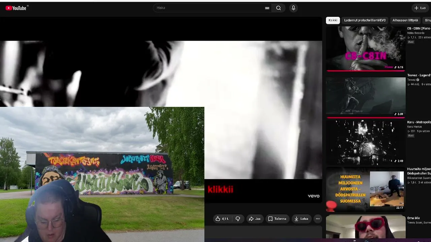Start voice search with the microphone

point(293,8)
